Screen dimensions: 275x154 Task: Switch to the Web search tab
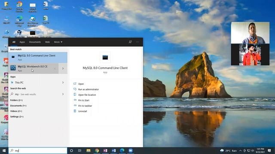point(47,42)
